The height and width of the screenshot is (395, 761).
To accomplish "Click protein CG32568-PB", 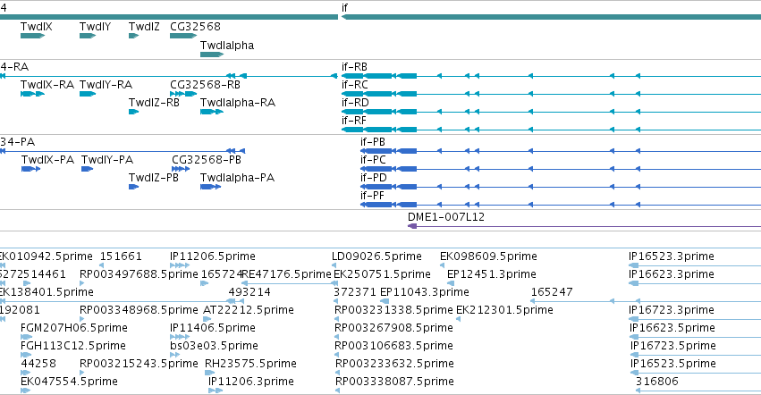I will coord(181,169).
